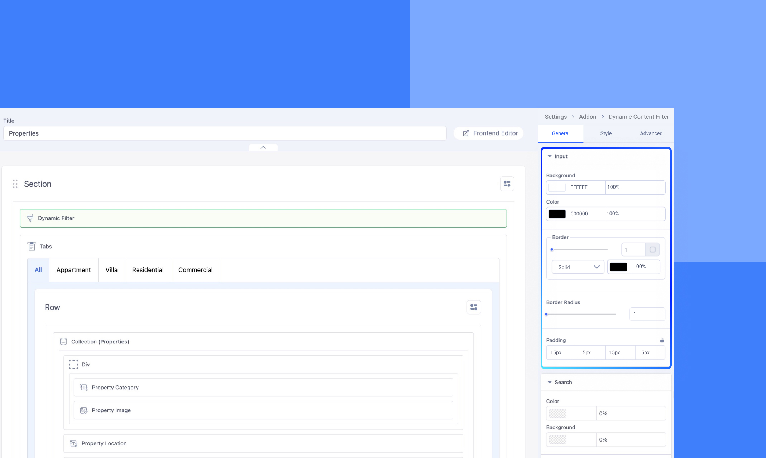Open the Solid border style dropdown

point(578,267)
